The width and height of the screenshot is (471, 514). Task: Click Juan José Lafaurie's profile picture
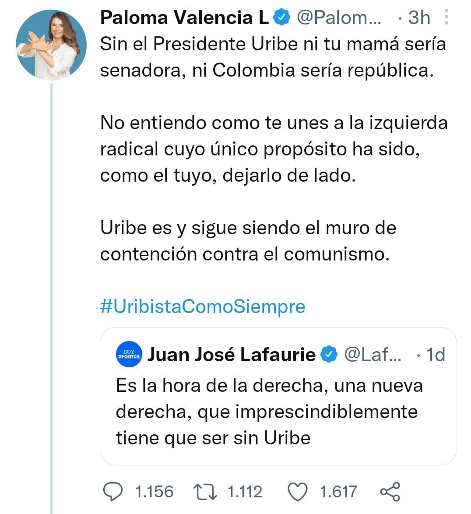pyautogui.click(x=128, y=354)
